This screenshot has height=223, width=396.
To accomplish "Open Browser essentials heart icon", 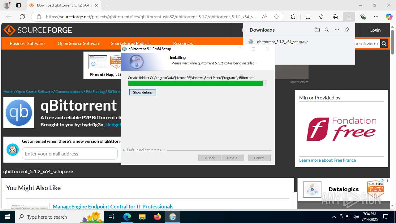I will coord(363,17).
